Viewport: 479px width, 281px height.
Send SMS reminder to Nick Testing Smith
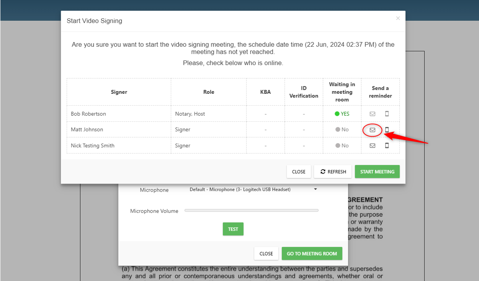[x=387, y=146]
